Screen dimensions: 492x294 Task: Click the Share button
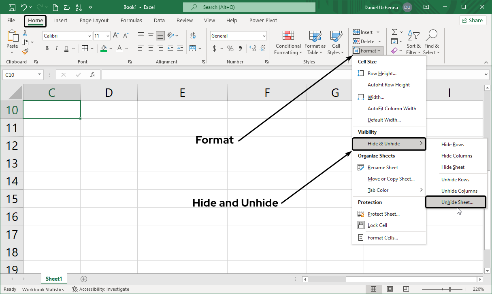tap(473, 20)
